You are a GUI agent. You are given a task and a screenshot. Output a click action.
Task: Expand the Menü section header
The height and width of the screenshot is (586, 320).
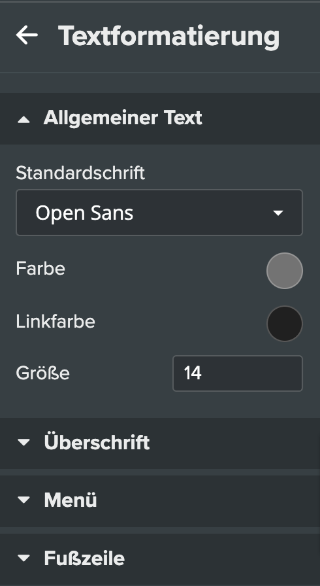[160, 501]
